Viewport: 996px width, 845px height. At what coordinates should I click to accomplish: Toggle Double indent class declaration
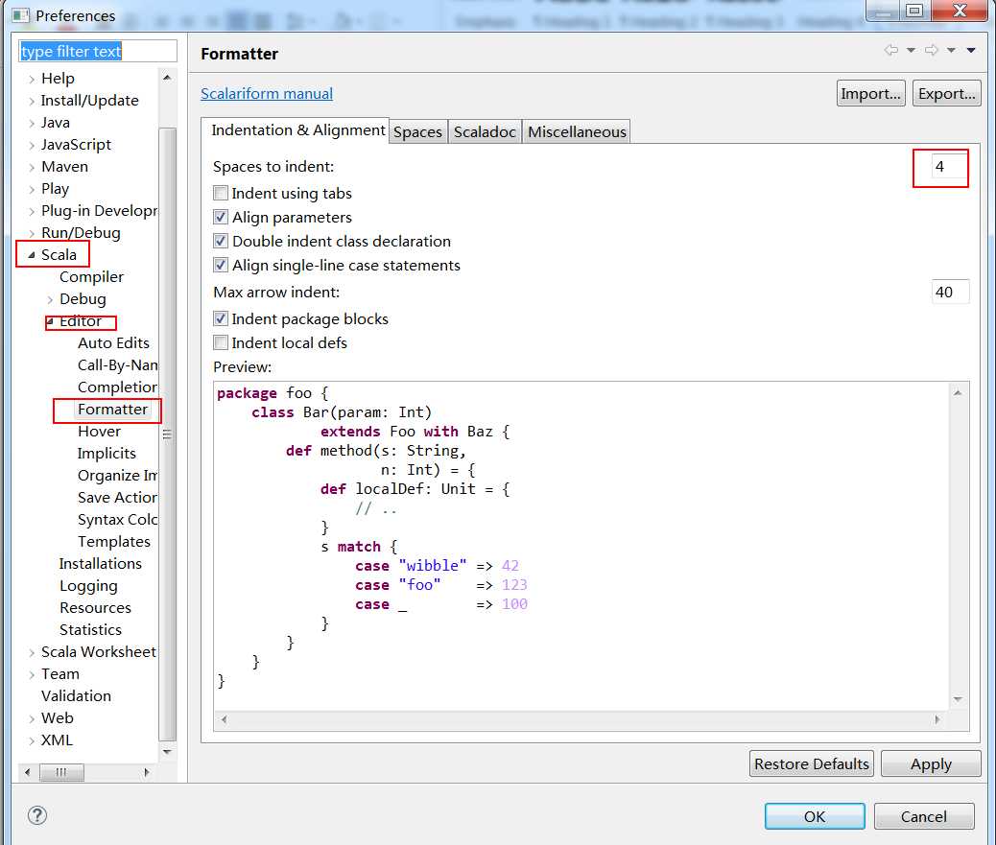(221, 242)
